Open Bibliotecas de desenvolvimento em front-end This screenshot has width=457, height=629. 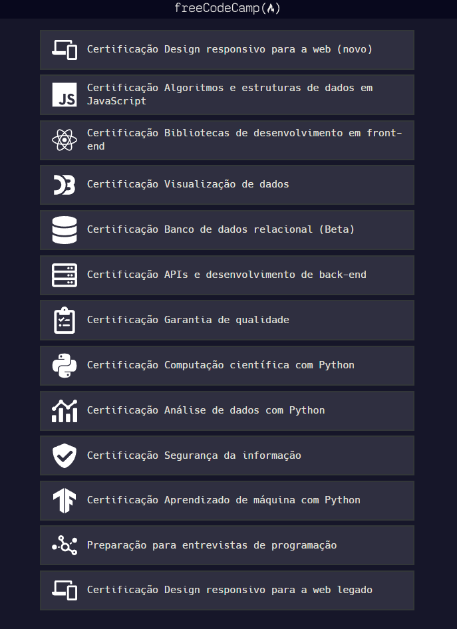[227, 140]
